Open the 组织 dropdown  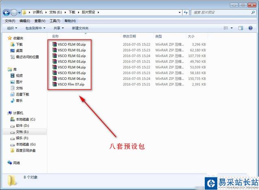pyautogui.click(x=12, y=28)
